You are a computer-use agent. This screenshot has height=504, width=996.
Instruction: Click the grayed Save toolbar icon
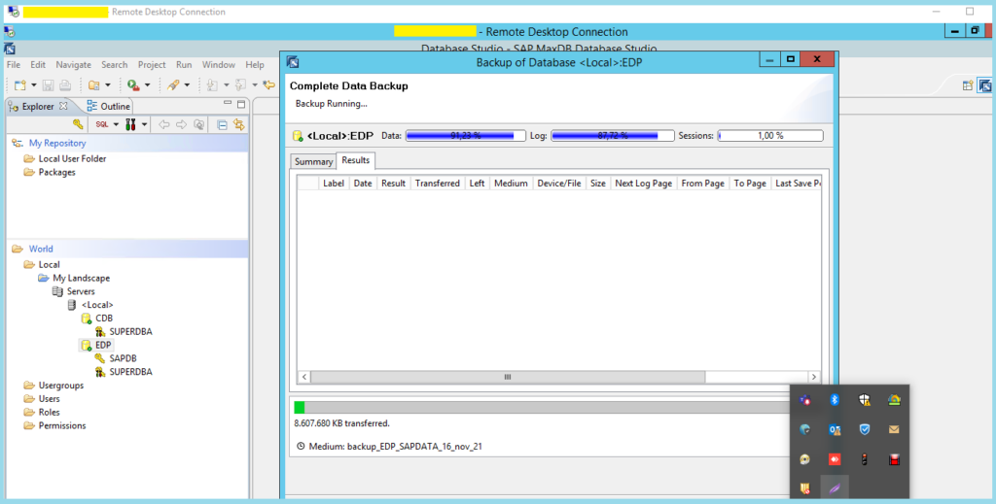tap(48, 84)
